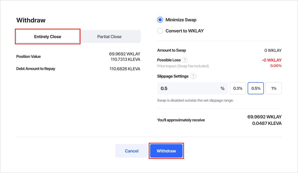Screen dimensions: 298x173
Task: Pick the 0.5% slippage preset
Action: (x=256, y=88)
